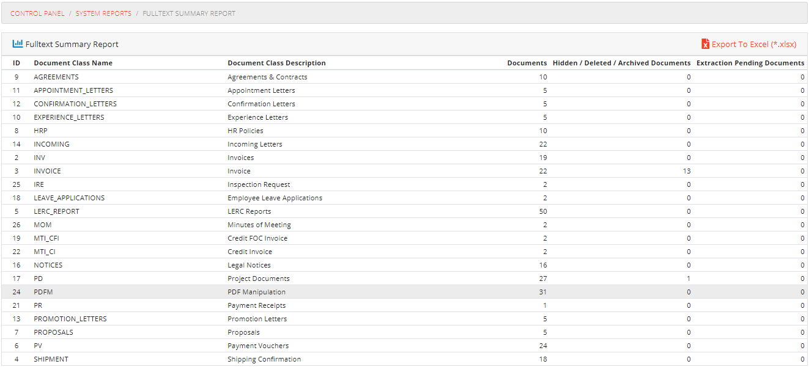Click the Excel export icon
Screen dimensions: 809x375
click(705, 44)
